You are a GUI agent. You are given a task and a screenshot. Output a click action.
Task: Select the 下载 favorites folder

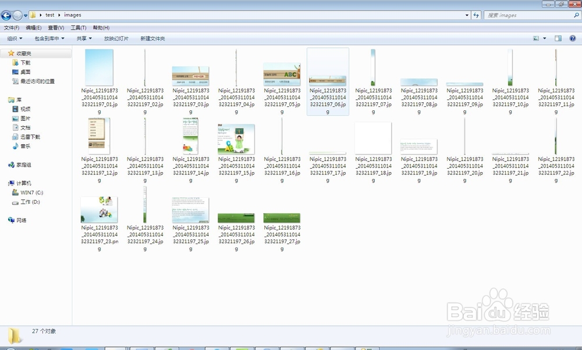point(25,63)
